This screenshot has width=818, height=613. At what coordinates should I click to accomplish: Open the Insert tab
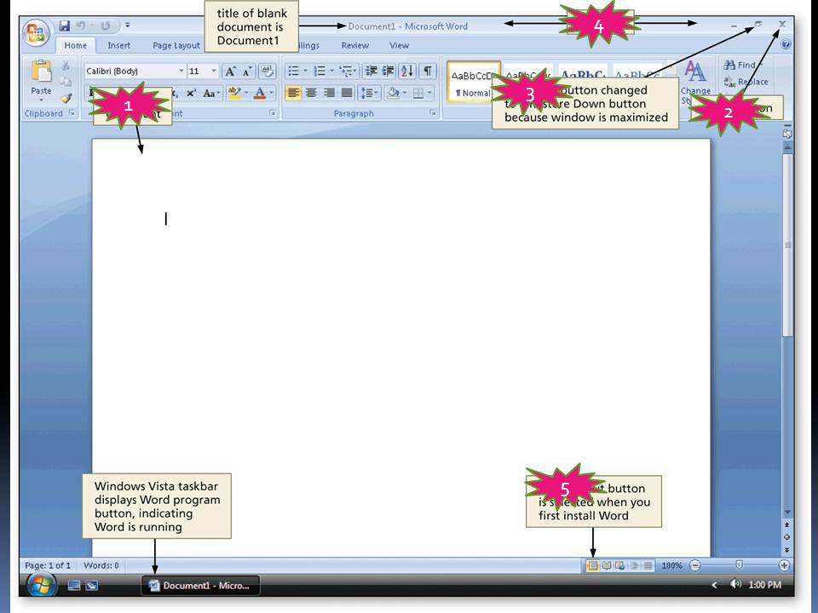(x=119, y=45)
